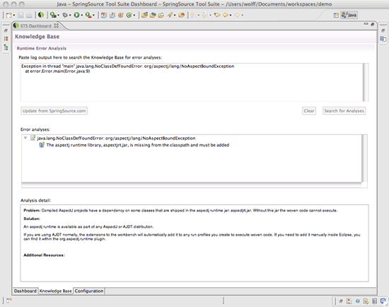The height and width of the screenshot is (307, 389).
Task: Click the Update from SpringSource.com button
Action: [54, 110]
